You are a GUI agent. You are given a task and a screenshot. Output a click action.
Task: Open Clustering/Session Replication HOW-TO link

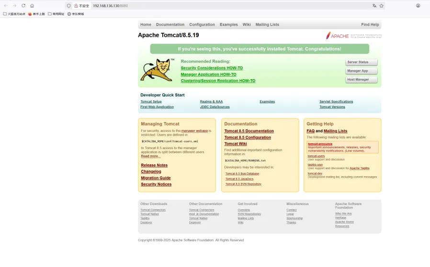pos(218,81)
